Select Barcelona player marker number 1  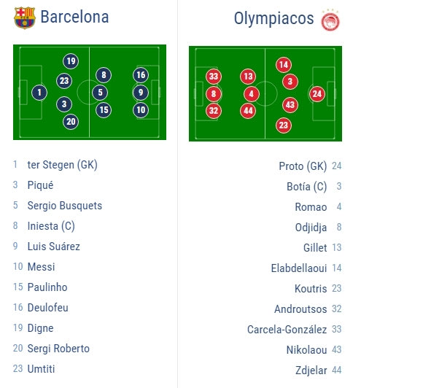point(39,93)
